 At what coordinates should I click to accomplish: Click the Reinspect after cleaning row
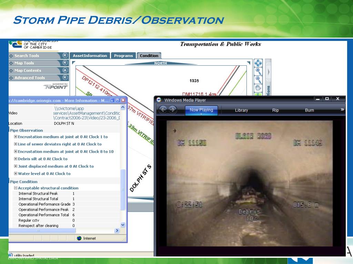point(67,225)
